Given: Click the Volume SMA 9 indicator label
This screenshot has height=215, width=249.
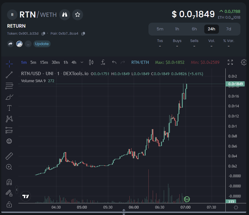Looking at the screenshot, I should tap(33, 81).
